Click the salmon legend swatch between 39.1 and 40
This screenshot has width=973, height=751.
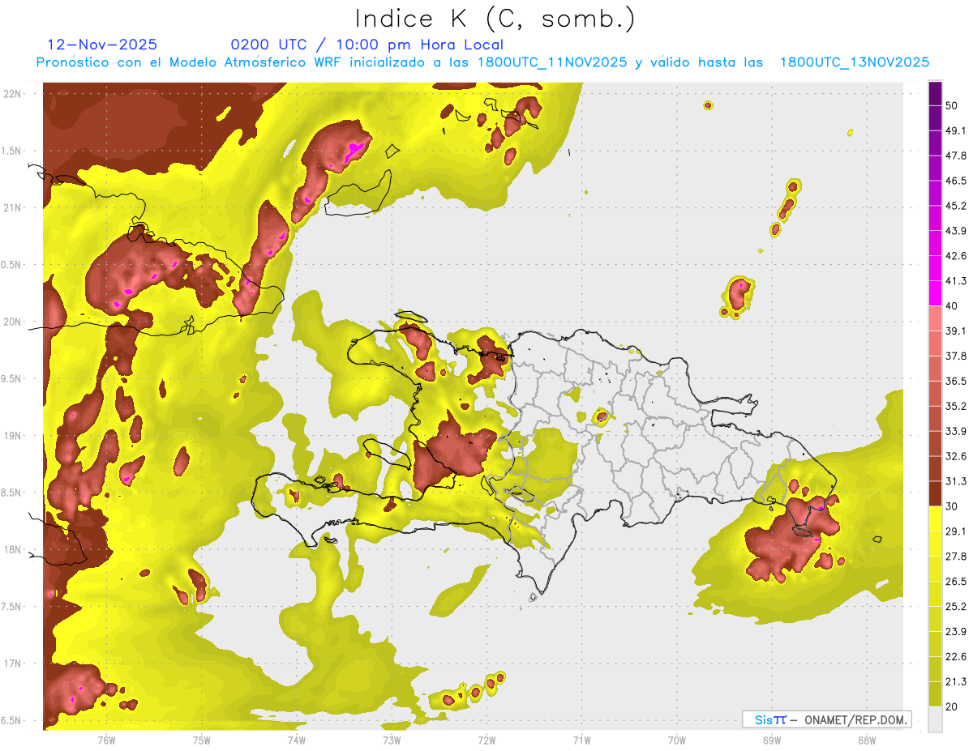tap(935, 318)
